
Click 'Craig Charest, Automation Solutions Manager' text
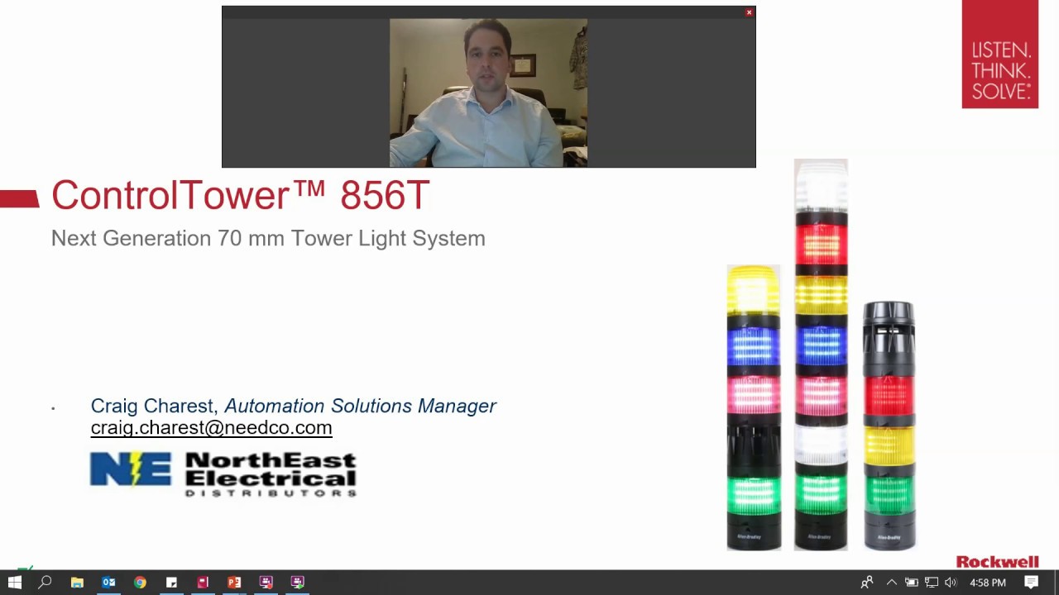(294, 406)
